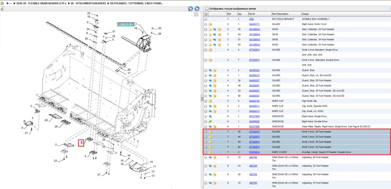Toggle the circle for part 84245171 row
This screenshot has width=391, height=189.
pos(206,24)
